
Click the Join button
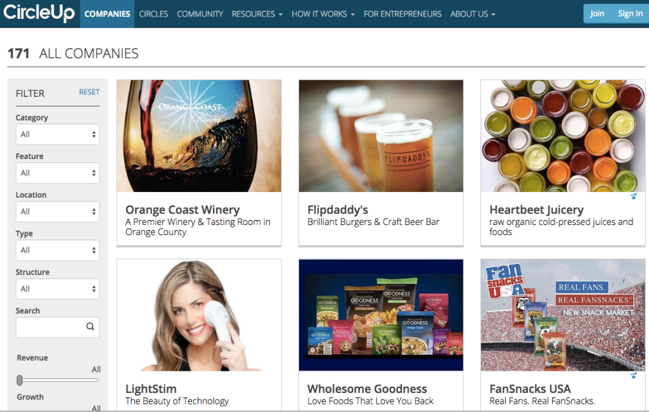click(x=597, y=14)
